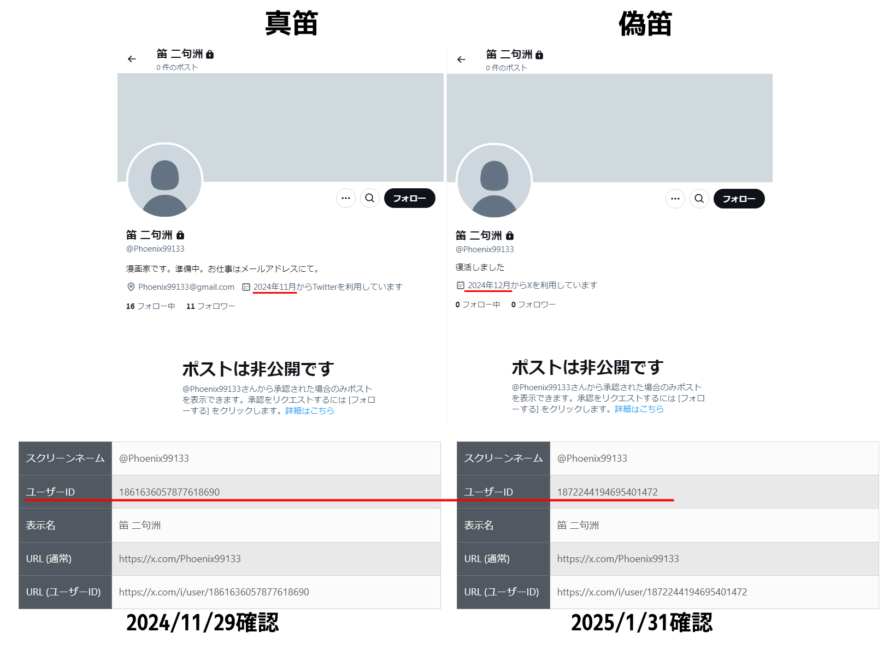Image resolution: width=895 pixels, height=650 pixels.
Task: Click 詳細はこちら link on right profile
Action: (639, 409)
